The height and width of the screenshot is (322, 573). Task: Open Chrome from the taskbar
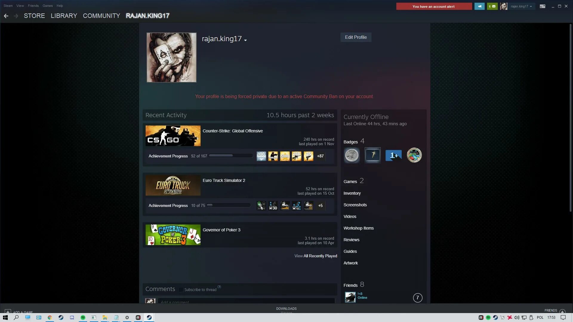click(50, 318)
